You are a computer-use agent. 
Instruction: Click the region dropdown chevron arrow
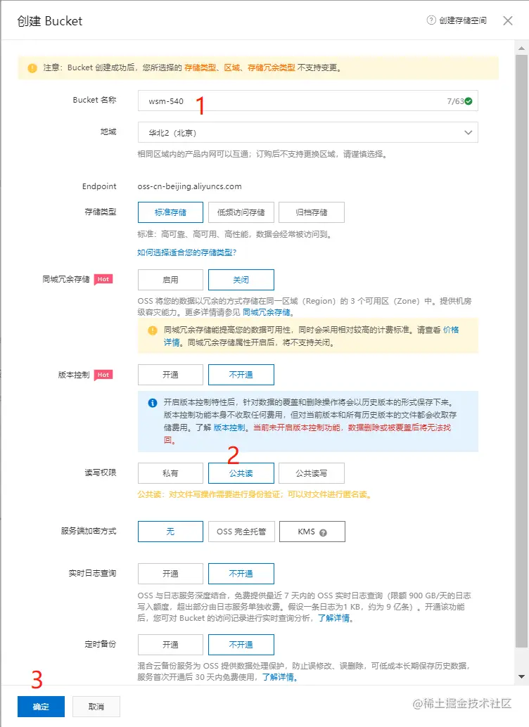point(469,133)
